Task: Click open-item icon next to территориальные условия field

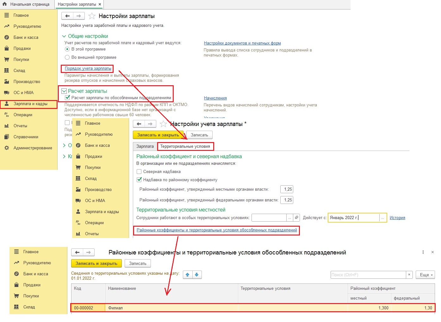Action: (x=296, y=218)
